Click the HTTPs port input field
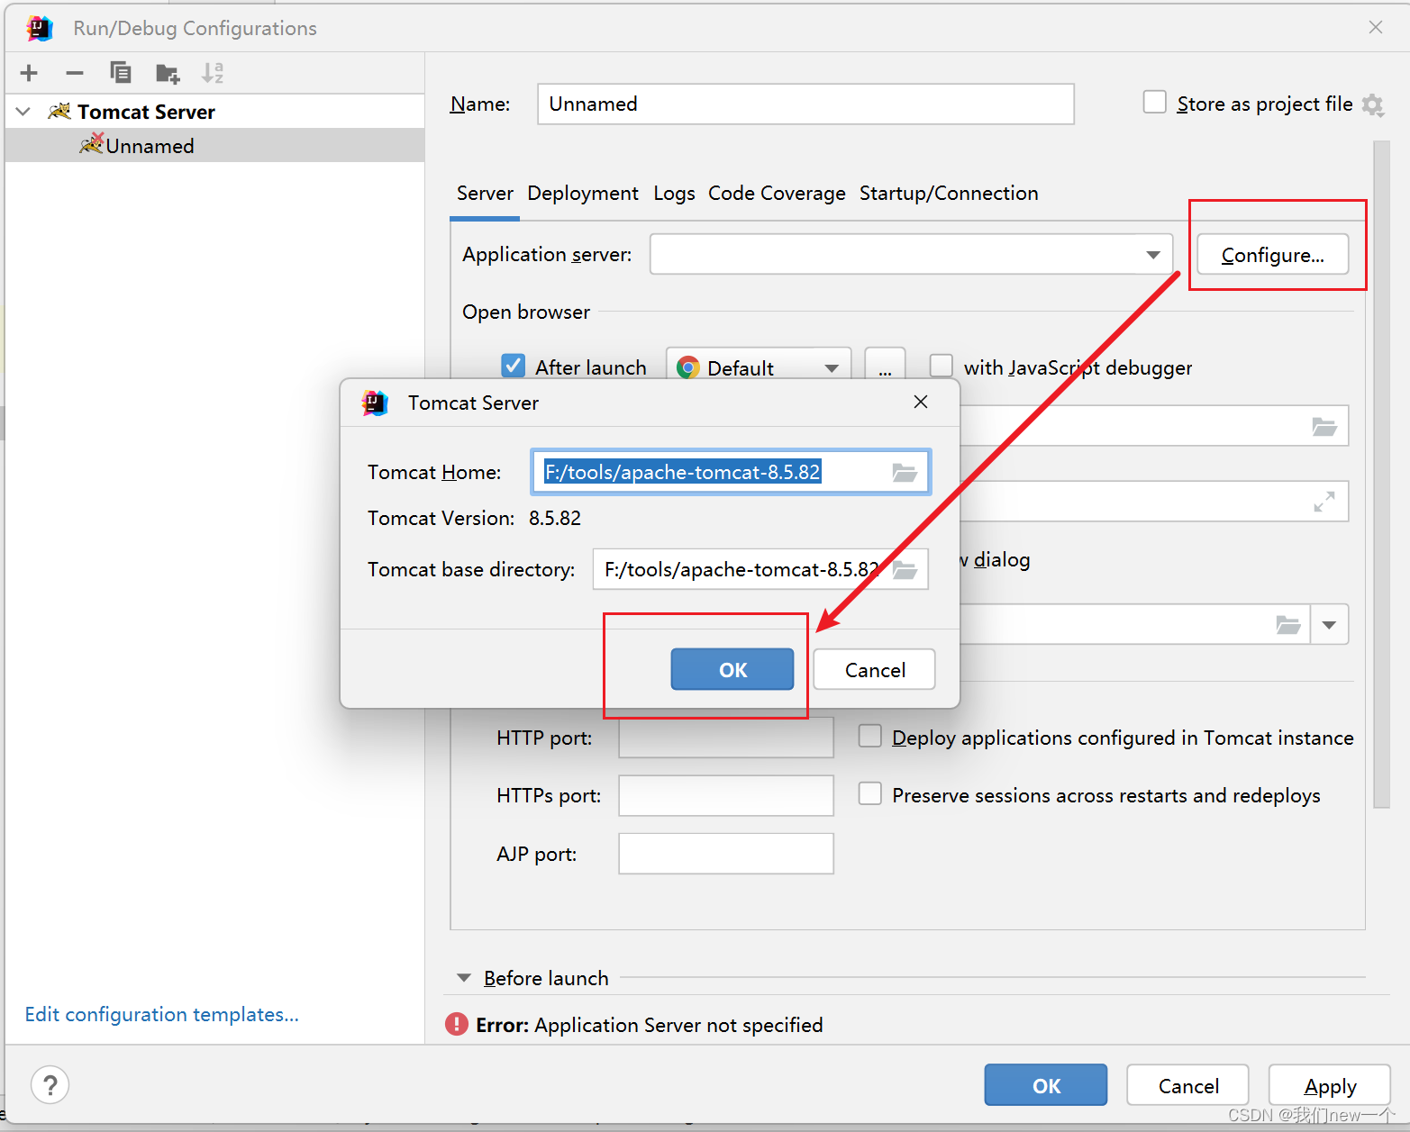Image resolution: width=1410 pixels, height=1132 pixels. [x=726, y=795]
